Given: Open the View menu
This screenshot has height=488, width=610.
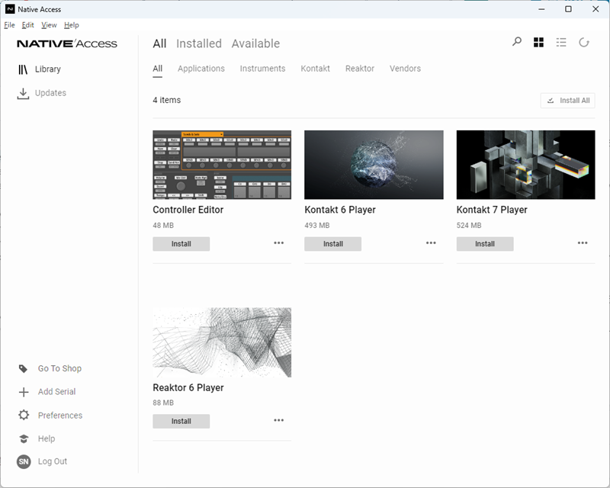Looking at the screenshot, I should 49,25.
